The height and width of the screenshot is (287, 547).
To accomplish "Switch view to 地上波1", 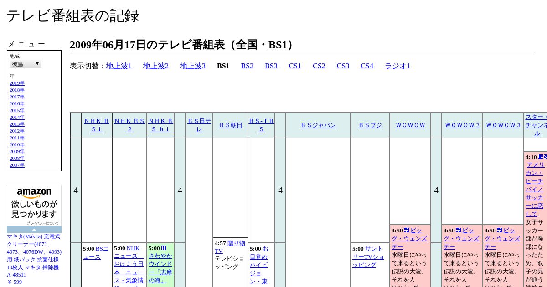I will 119,66.
